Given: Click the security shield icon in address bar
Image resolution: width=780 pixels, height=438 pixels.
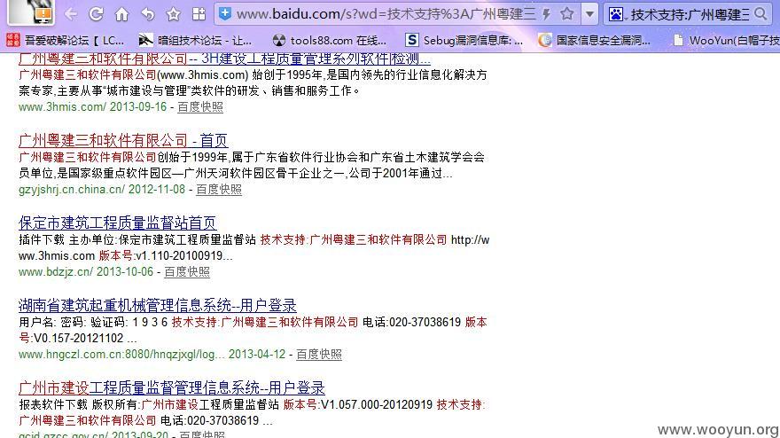Looking at the screenshot, I should pyautogui.click(x=225, y=13).
